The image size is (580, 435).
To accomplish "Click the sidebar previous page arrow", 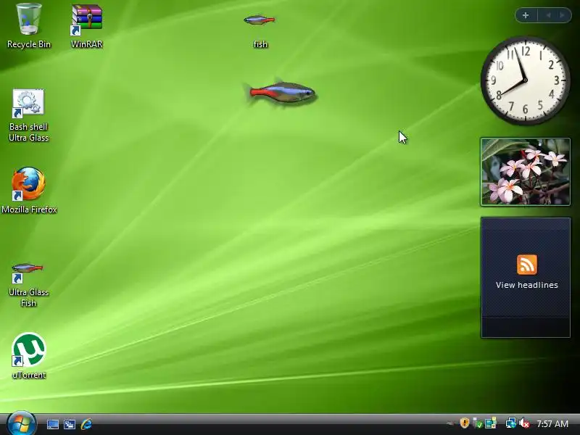I will tap(548, 15).
